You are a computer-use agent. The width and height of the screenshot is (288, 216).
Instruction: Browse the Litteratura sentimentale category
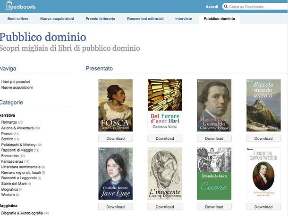coord(21,167)
